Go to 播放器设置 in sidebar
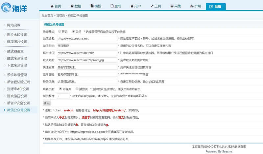Viewport: 263px width, 154px height. tap(15, 51)
